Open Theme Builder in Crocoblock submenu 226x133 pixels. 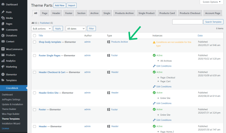pyautogui.click(x=9, y=109)
